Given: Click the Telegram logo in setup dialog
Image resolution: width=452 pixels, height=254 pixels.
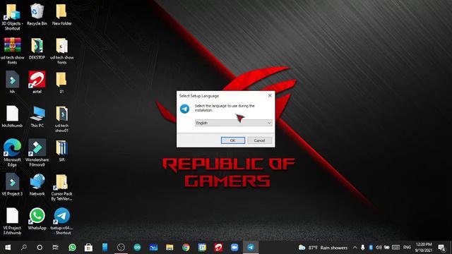Looking at the screenshot, I should tap(185, 109).
